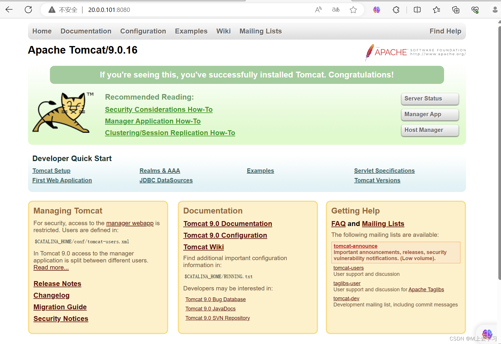
Task: Open Clustering/Session Replication How-To link
Action: [170, 133]
